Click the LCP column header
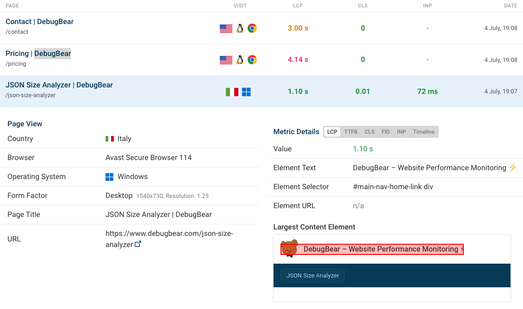Image resolution: width=523 pixels, height=309 pixels. pyautogui.click(x=298, y=6)
